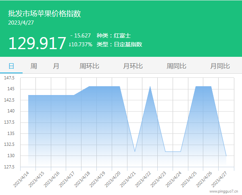
Task: Click the y-axis label 137.5
Action: (9, 122)
